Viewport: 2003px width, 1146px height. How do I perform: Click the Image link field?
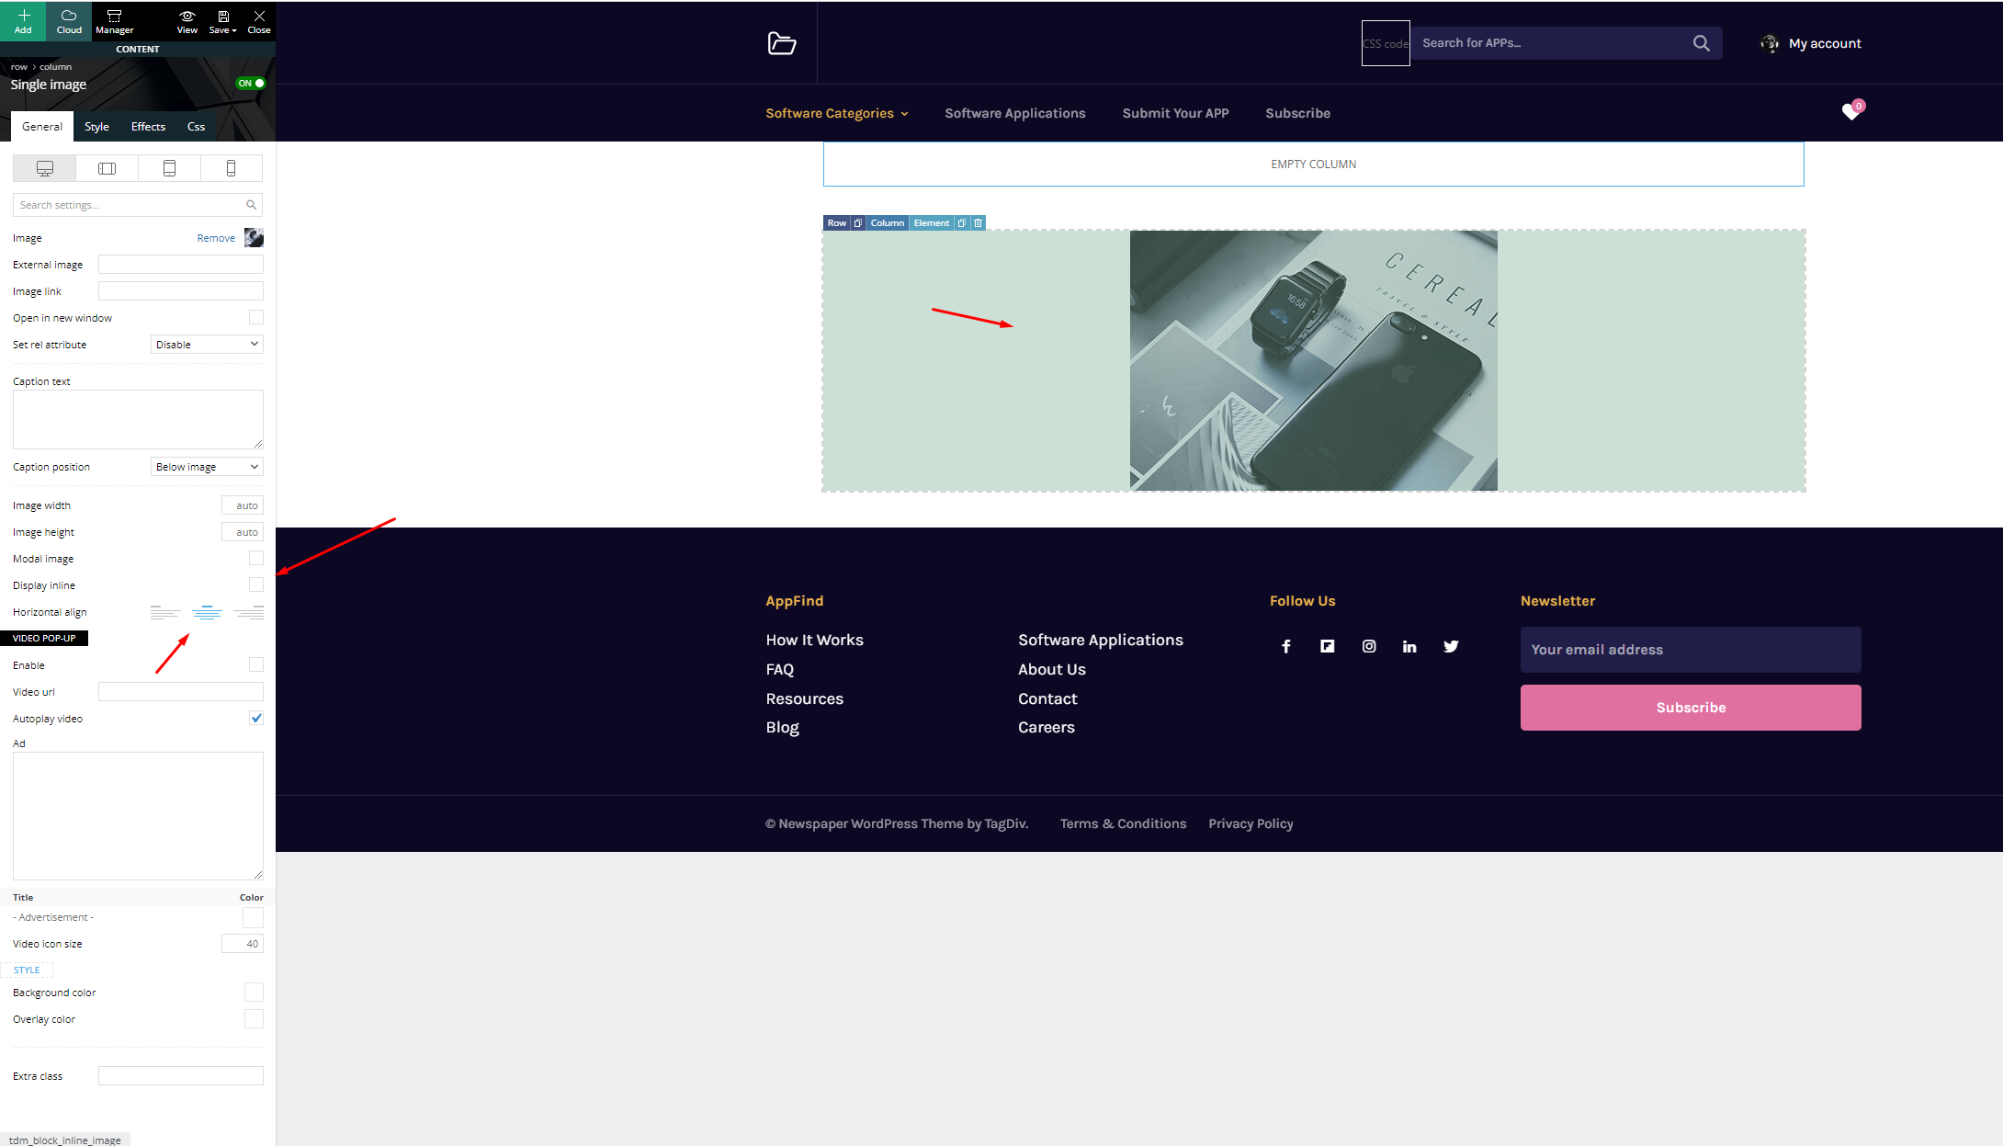click(180, 291)
